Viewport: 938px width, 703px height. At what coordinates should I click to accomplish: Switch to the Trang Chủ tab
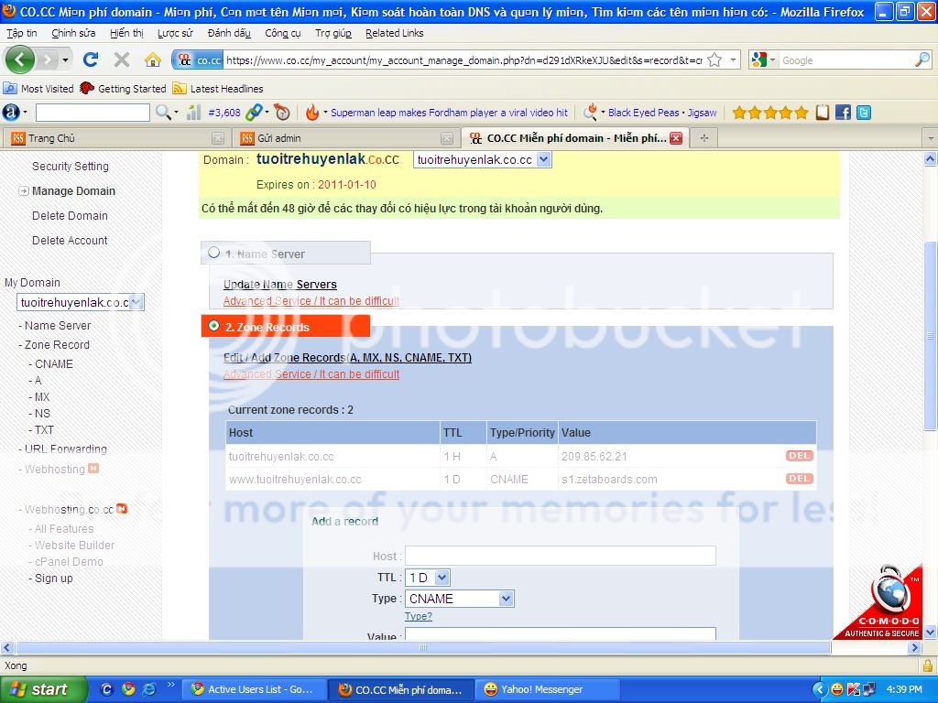point(52,138)
